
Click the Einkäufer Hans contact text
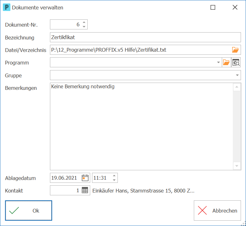pos(143,191)
